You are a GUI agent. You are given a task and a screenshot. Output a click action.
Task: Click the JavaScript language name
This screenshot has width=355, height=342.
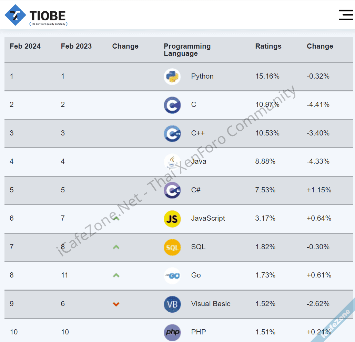208,218
